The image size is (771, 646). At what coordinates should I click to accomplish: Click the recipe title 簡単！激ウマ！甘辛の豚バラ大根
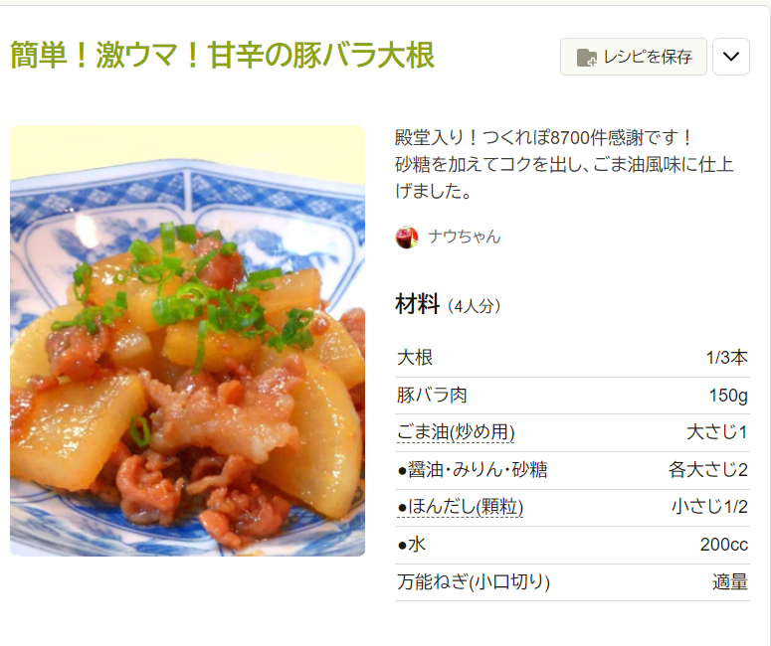pyautogui.click(x=222, y=55)
